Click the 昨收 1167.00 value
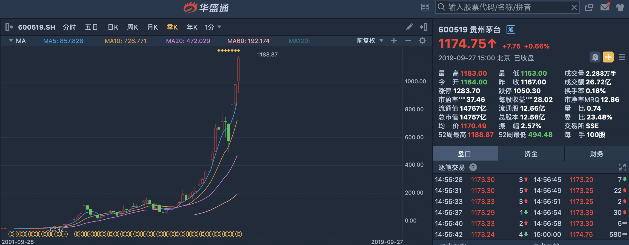 coord(533,82)
